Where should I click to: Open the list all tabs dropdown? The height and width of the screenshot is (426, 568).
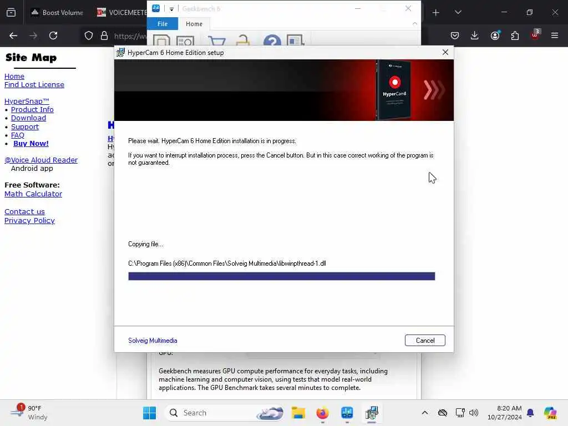coord(458,12)
